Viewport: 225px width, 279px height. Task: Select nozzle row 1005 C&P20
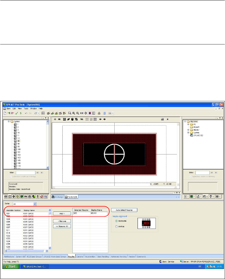pos(27,222)
